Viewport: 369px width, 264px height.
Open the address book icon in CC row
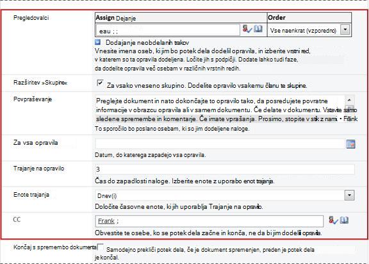click(x=344, y=220)
